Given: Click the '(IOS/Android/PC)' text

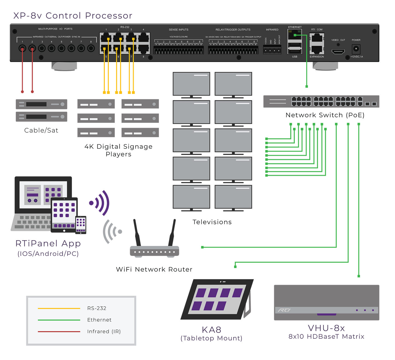Looking at the screenshot, I should pos(48,254).
